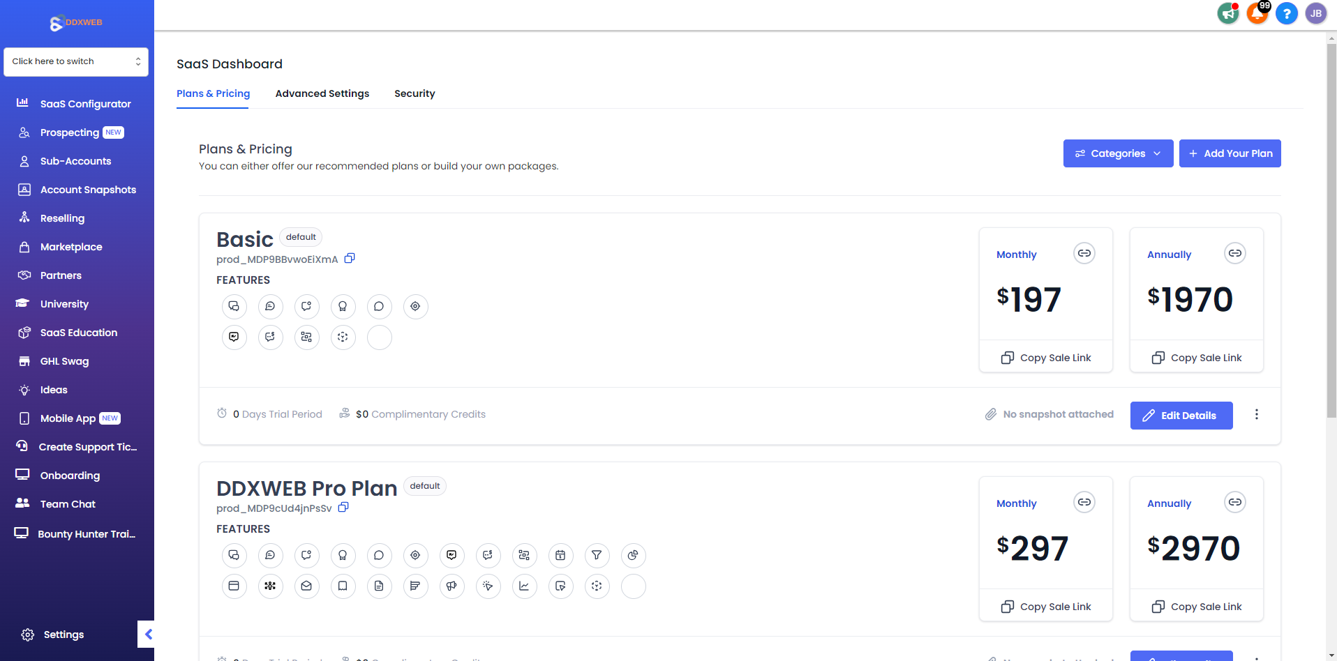Open the announcements megaphone icon
Viewport: 1337px width, 661px height.
coord(1228,13)
